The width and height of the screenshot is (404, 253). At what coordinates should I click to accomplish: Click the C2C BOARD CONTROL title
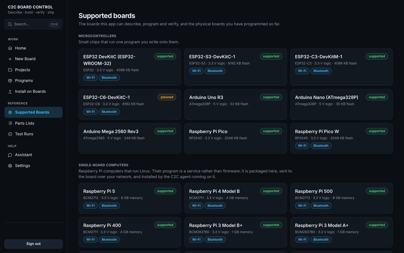coord(30,7)
